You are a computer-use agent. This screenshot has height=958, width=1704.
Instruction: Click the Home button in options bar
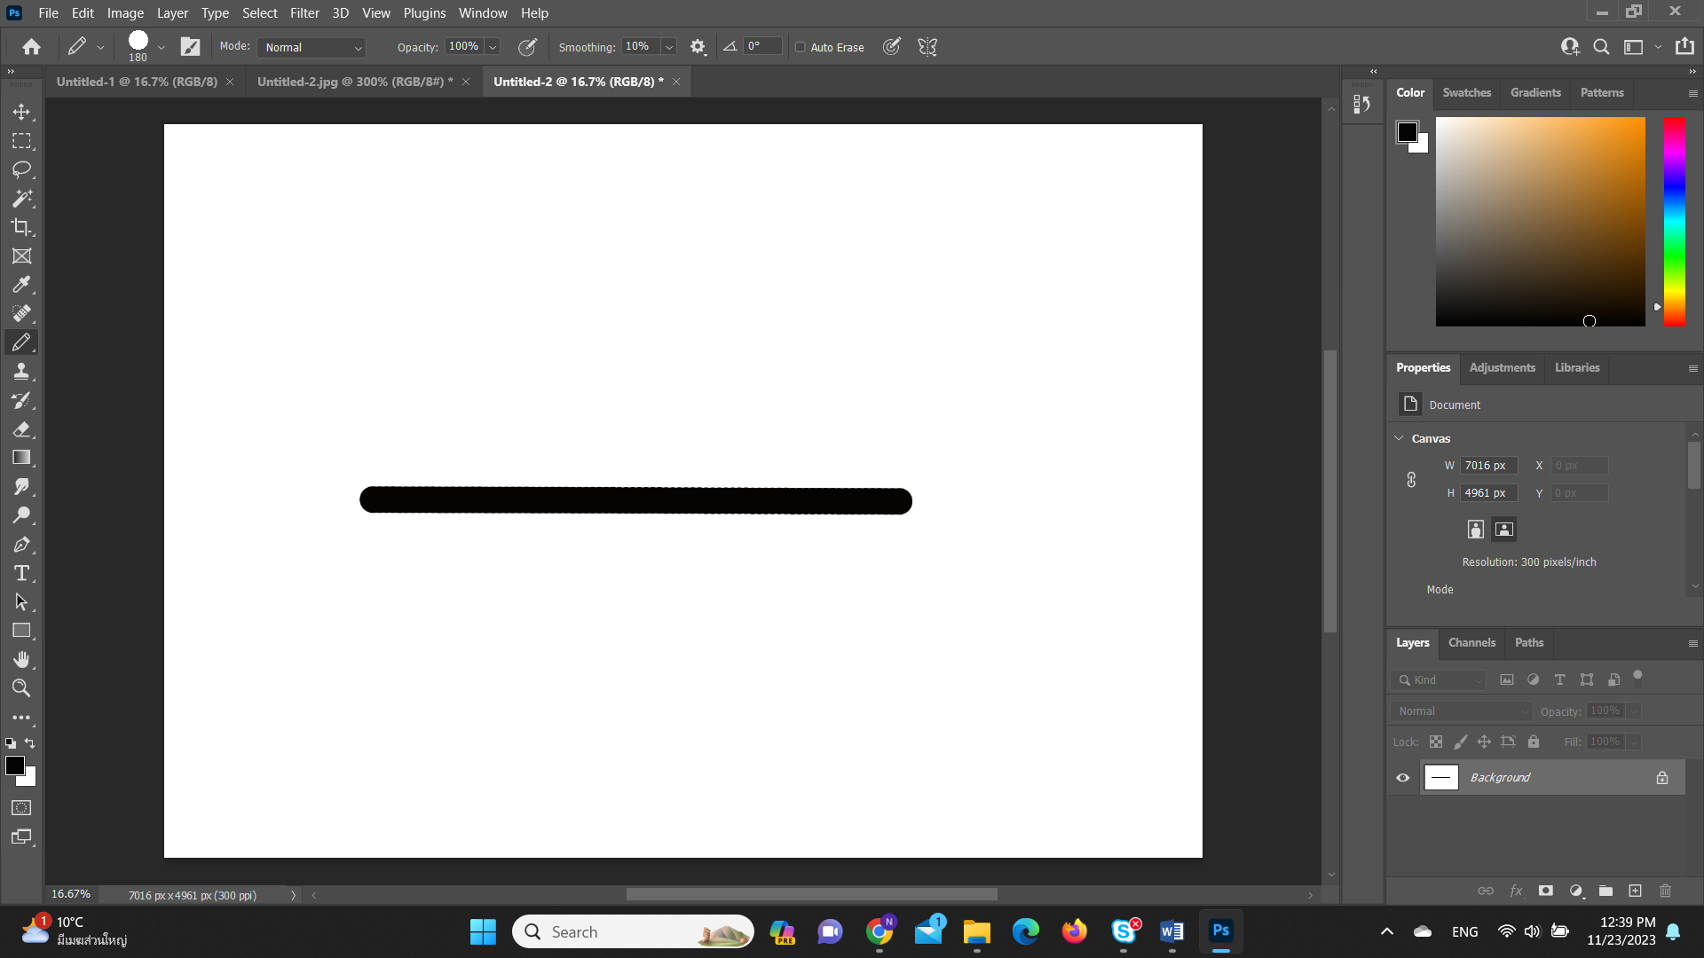pos(32,47)
